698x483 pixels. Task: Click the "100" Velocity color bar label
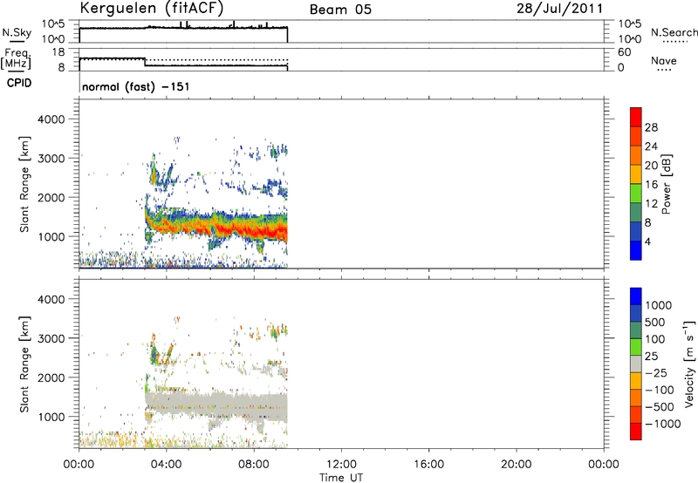point(654,339)
